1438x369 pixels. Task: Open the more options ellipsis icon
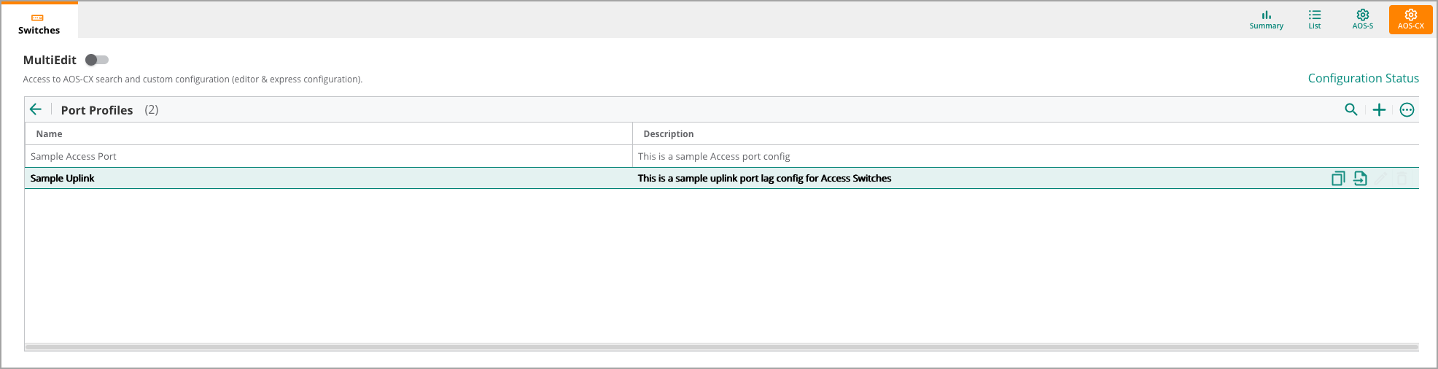(x=1407, y=109)
